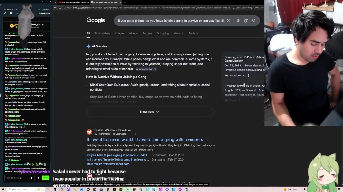Send message with green Chat button
343x192 pixels.
click(x=45, y=178)
